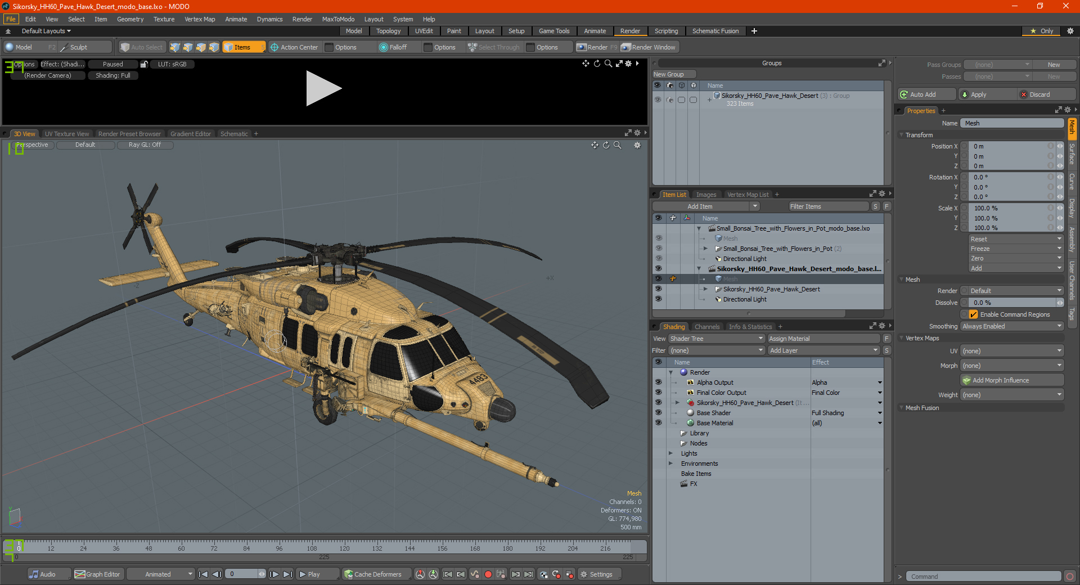Click the red record keyframe button

(488, 574)
